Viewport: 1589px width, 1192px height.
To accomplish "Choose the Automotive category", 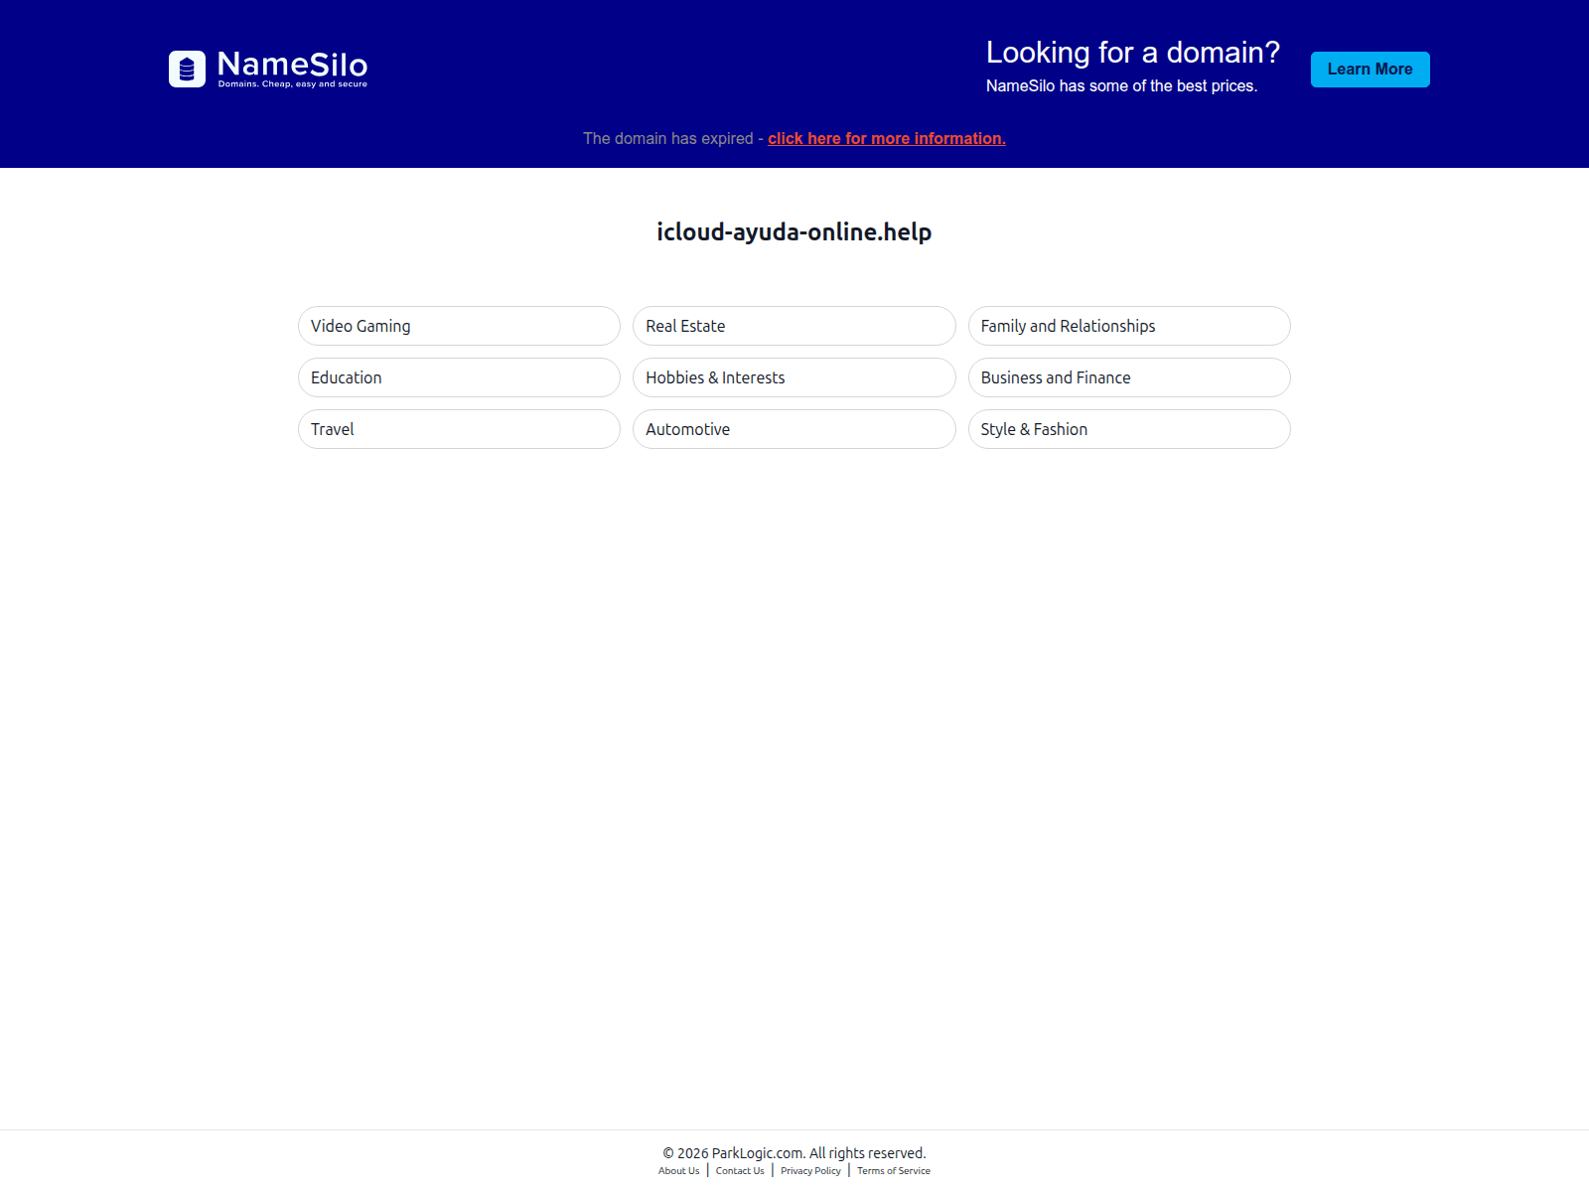I will [x=794, y=429].
